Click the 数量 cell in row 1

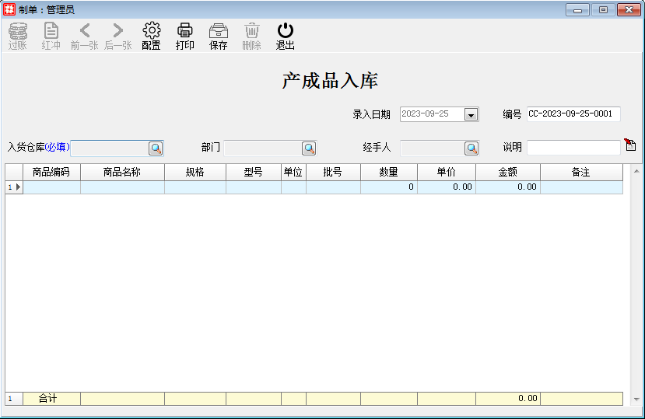coord(388,187)
